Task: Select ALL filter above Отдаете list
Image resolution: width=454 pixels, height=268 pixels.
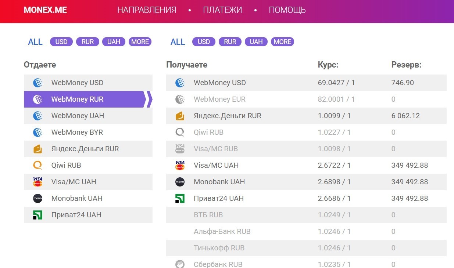Action: [35, 42]
